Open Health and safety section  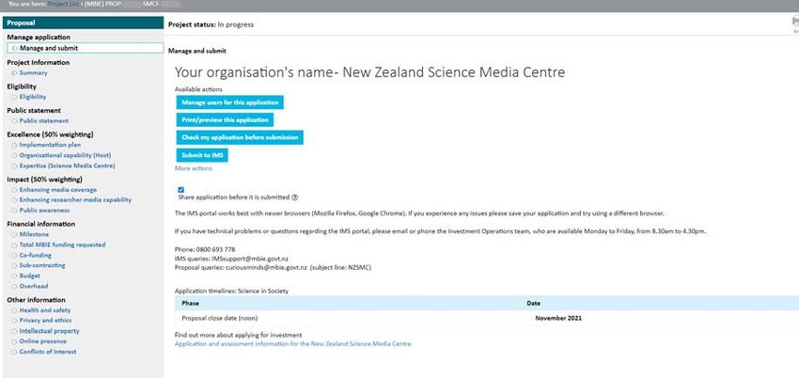tap(45, 310)
